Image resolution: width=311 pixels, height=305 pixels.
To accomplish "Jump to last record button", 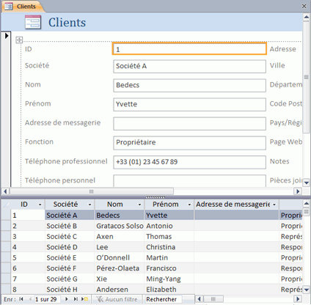I will pyautogui.click(x=76, y=299).
